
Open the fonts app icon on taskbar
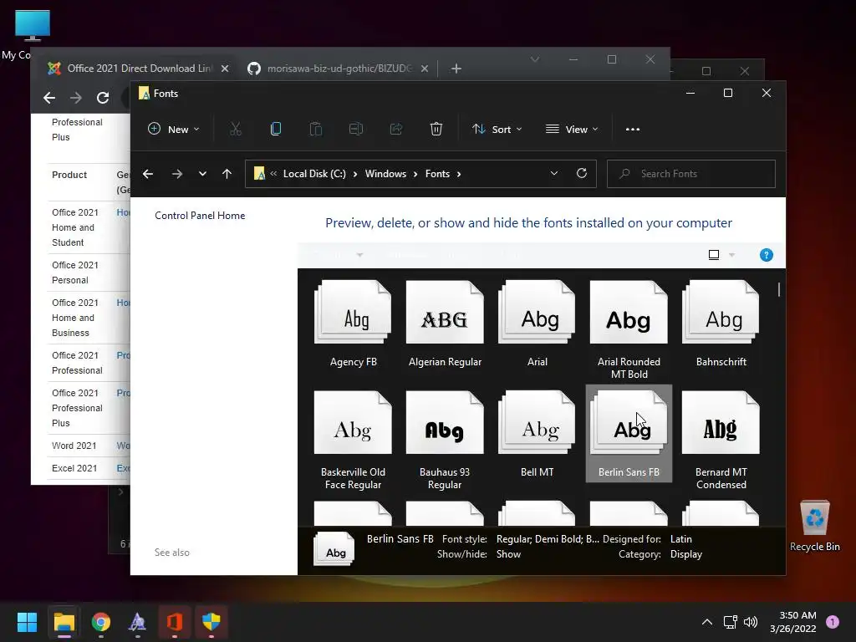[138, 622]
